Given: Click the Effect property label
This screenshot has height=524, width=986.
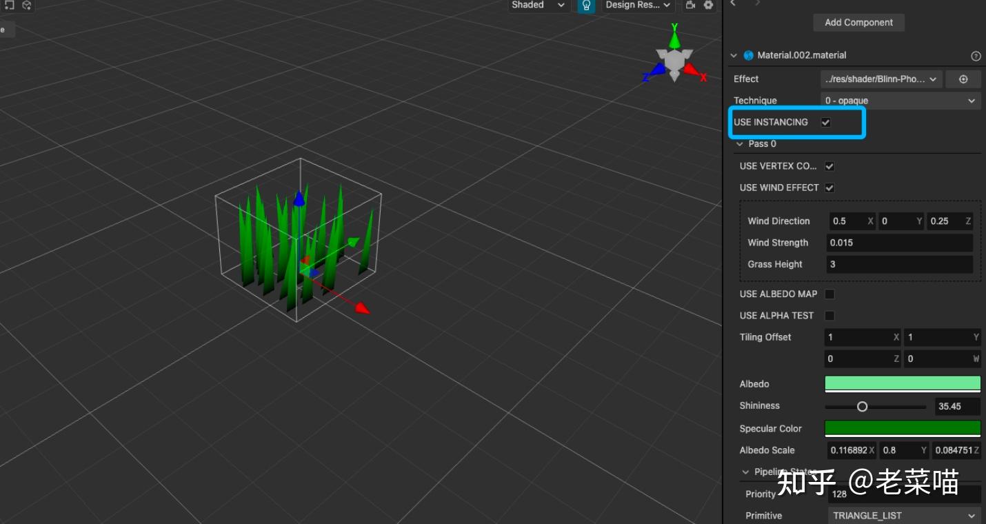Looking at the screenshot, I should (x=746, y=79).
